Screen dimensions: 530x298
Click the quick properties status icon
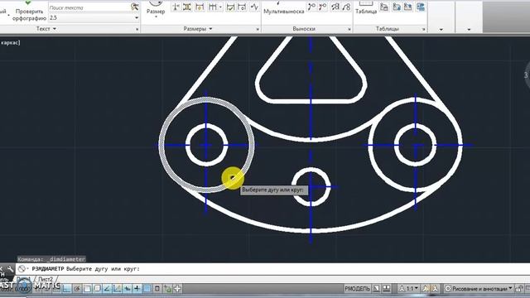point(157,289)
